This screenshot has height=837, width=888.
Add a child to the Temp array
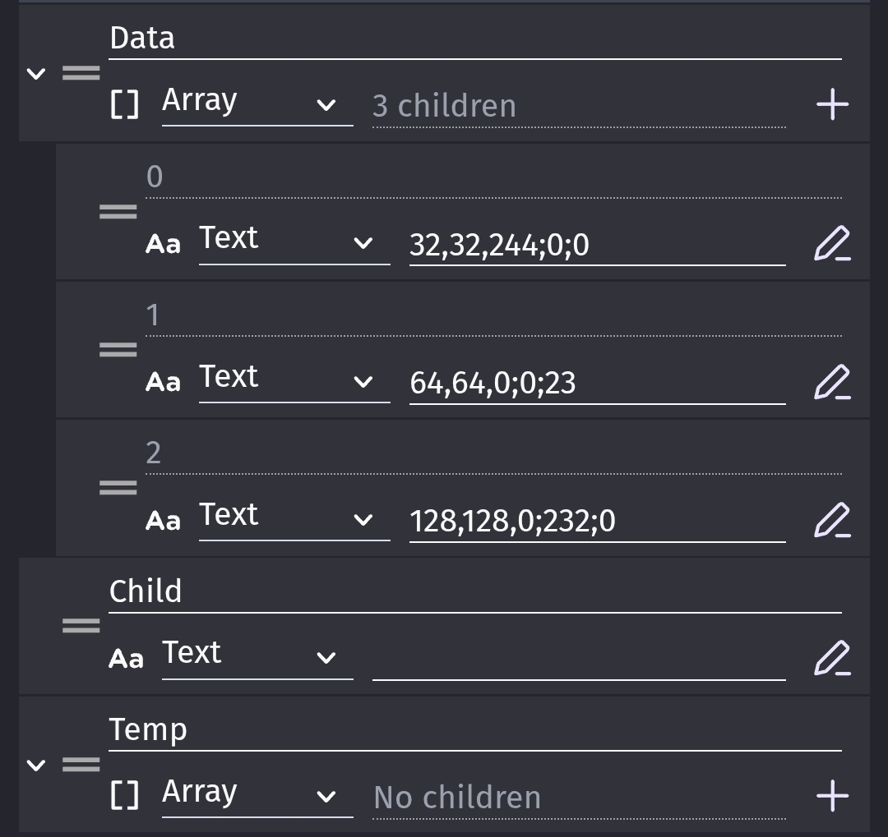(832, 796)
